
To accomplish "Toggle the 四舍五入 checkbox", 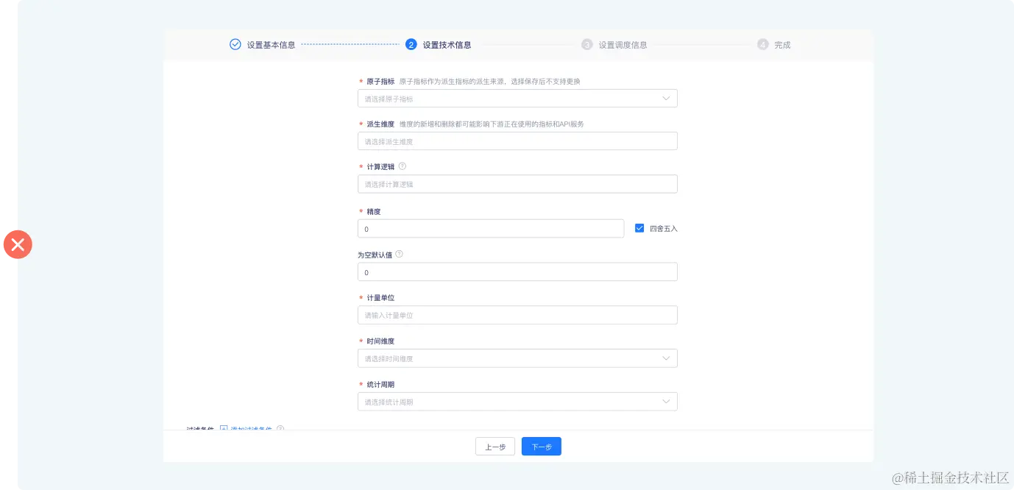I will pyautogui.click(x=639, y=228).
